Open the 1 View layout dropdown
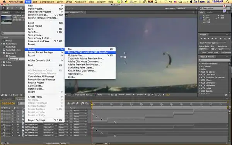 [x=141, y=95]
